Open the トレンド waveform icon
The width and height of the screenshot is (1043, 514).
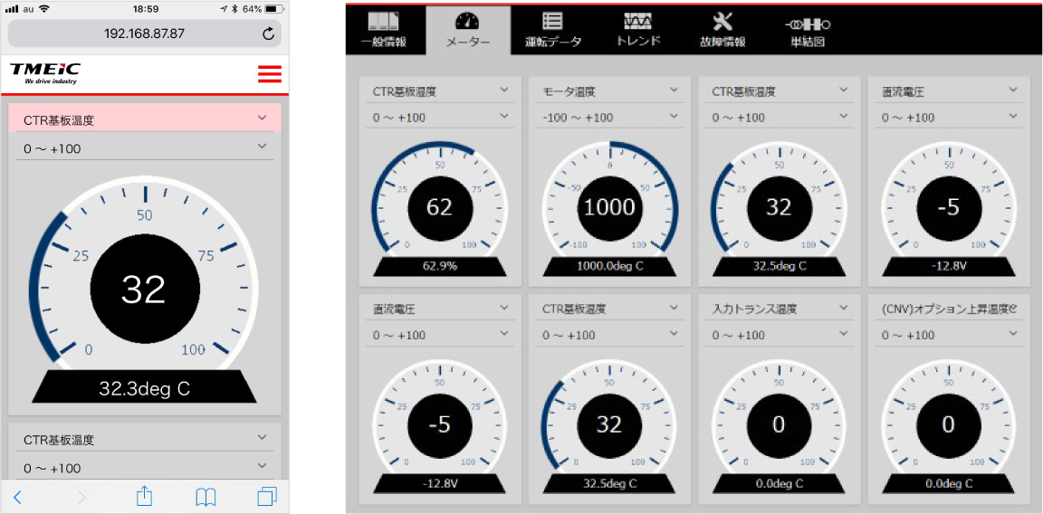(x=637, y=23)
